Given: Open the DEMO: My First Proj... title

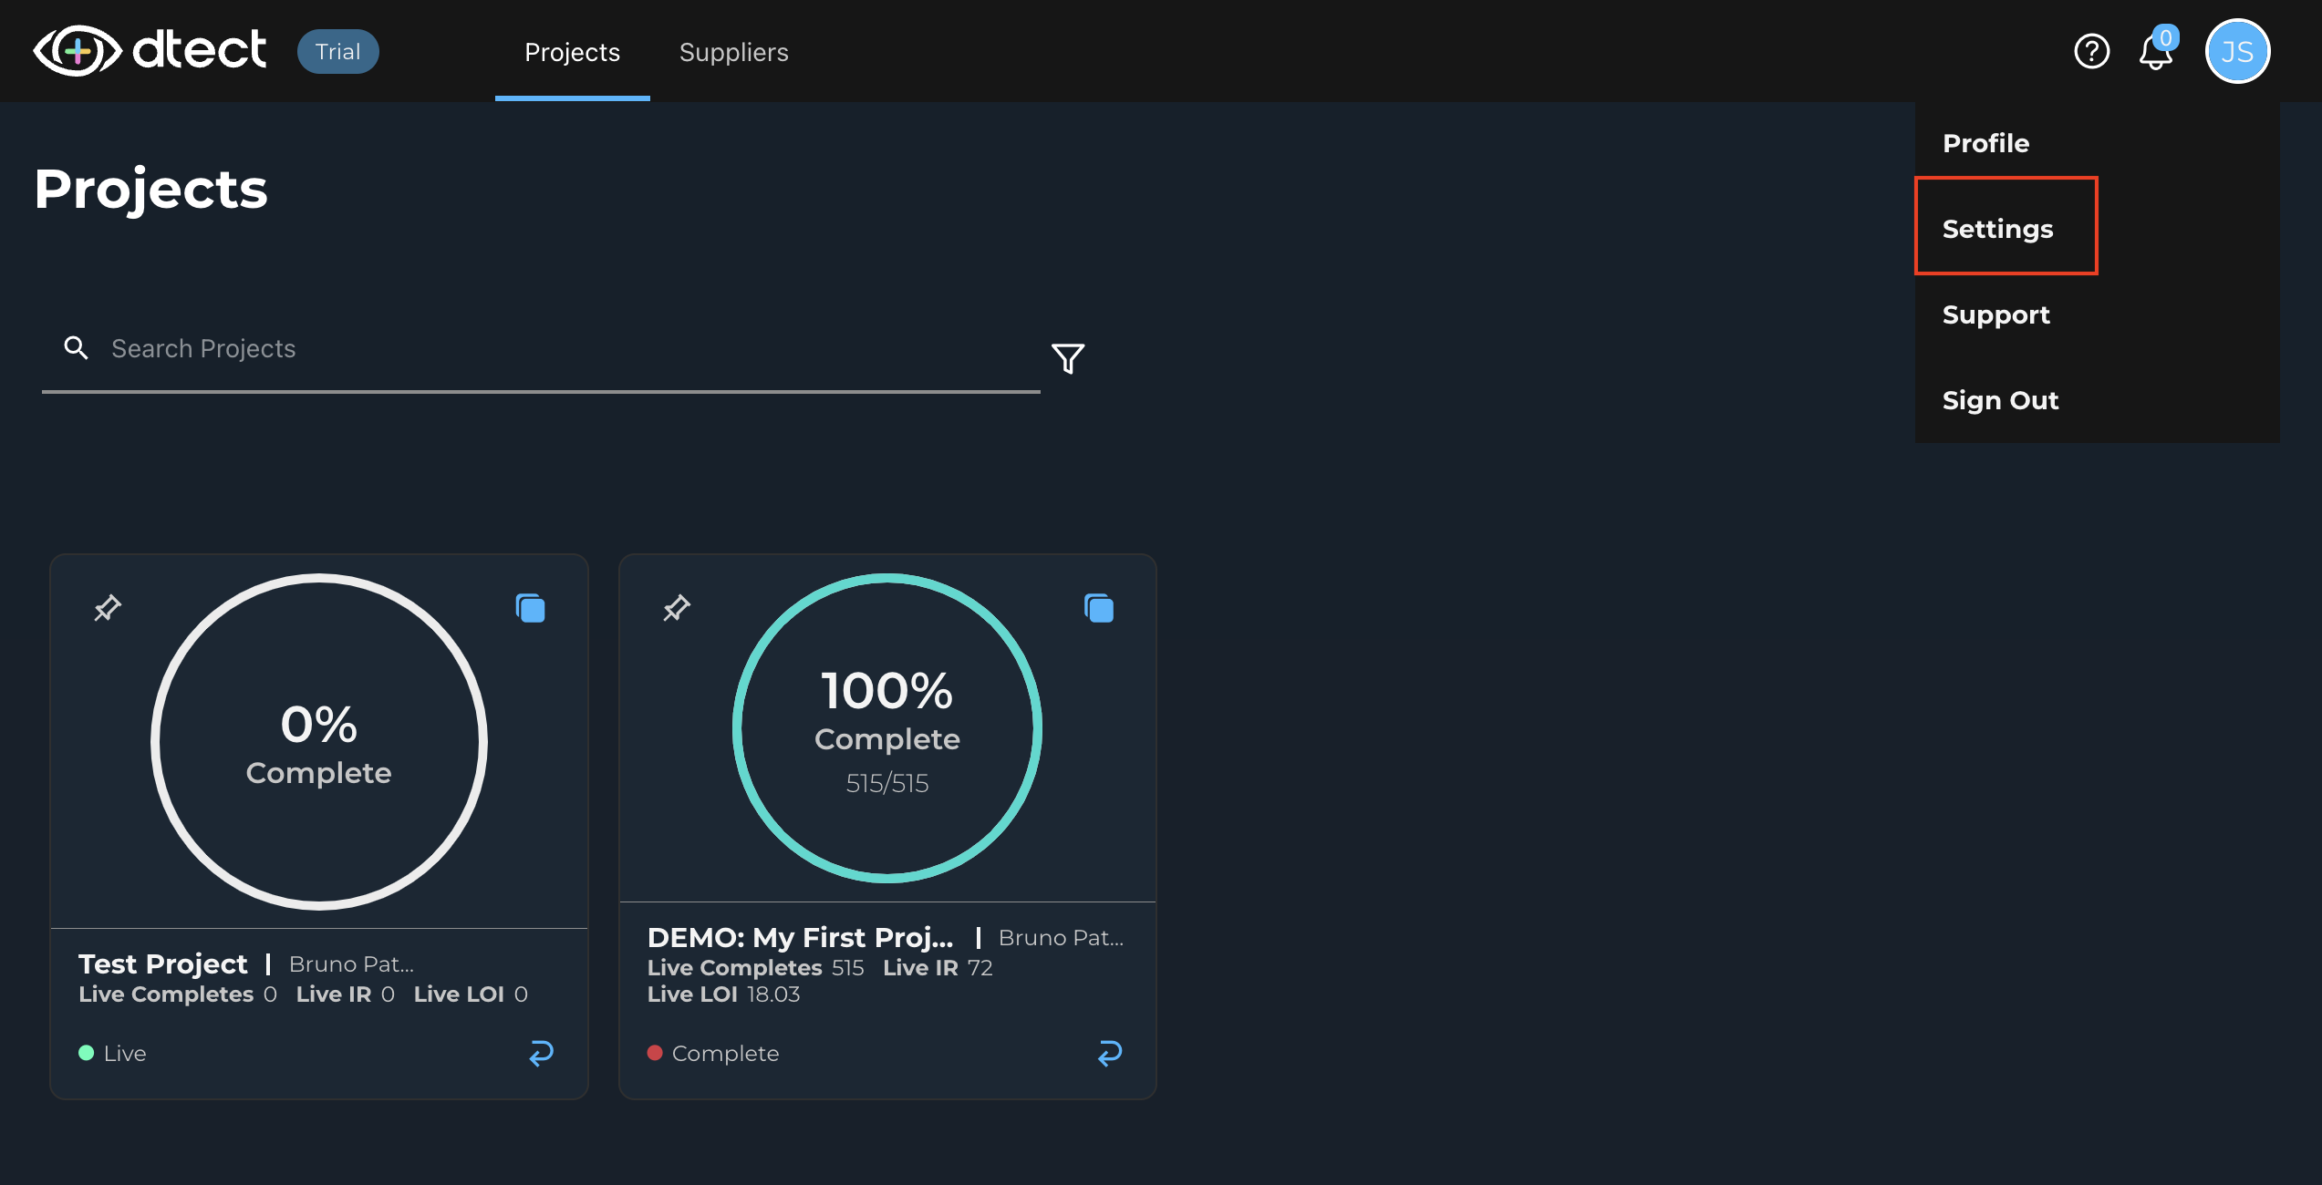Looking at the screenshot, I should (800, 937).
